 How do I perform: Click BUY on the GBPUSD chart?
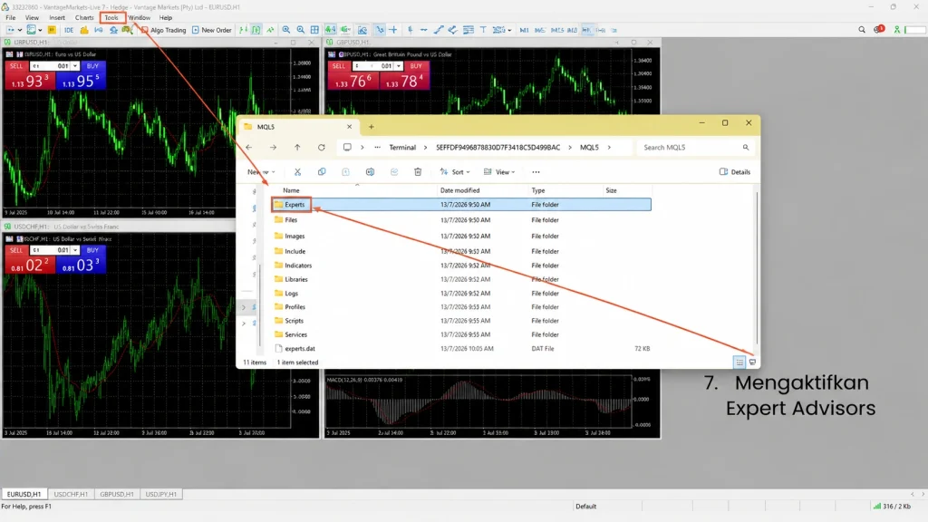[416, 66]
